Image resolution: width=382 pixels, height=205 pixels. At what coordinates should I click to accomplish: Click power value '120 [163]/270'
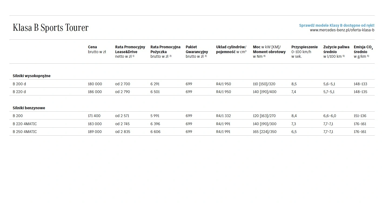coord(264,116)
